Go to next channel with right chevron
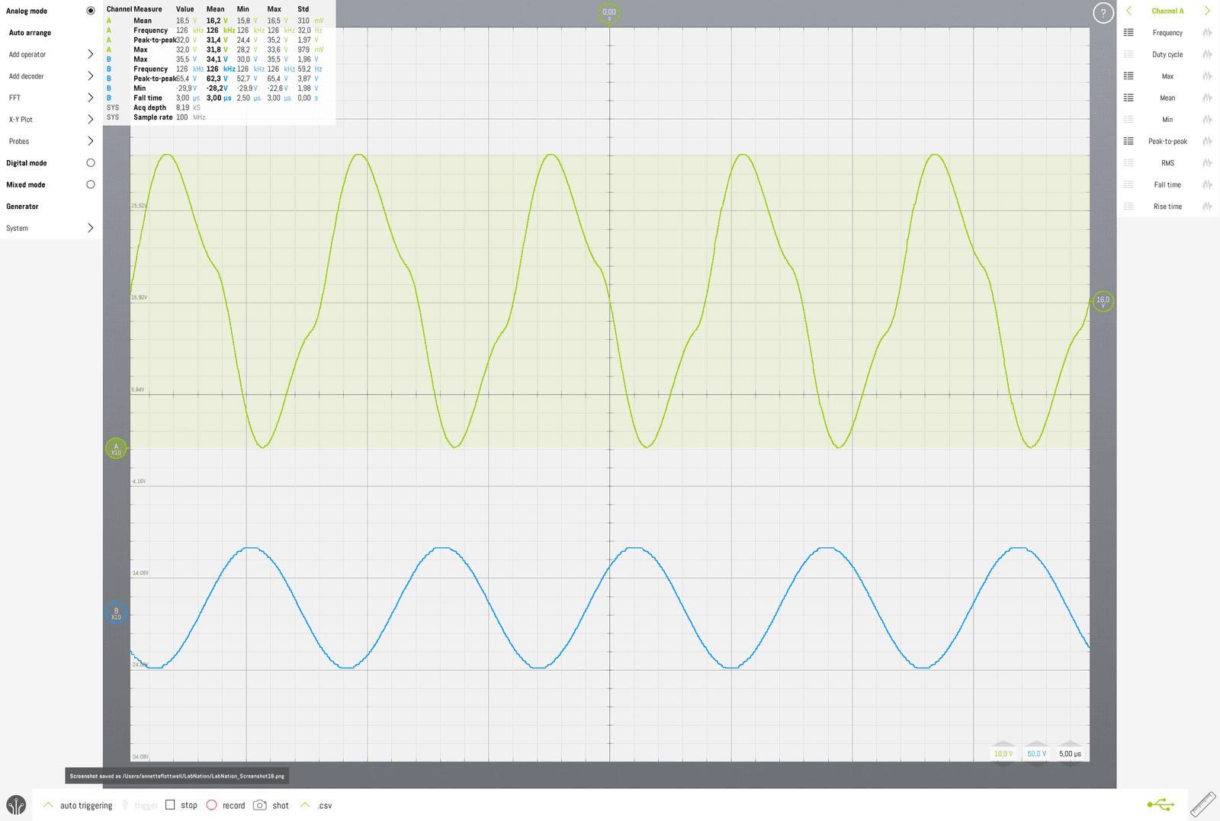 click(1207, 11)
